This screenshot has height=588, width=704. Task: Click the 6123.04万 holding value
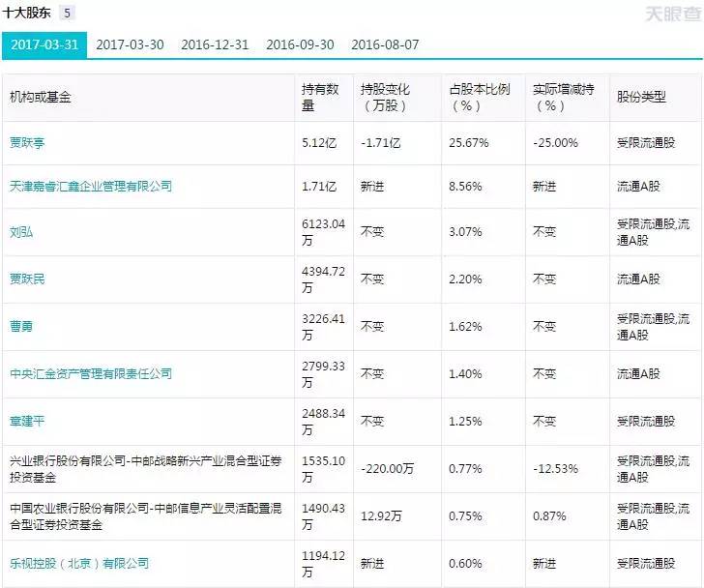tap(323, 232)
